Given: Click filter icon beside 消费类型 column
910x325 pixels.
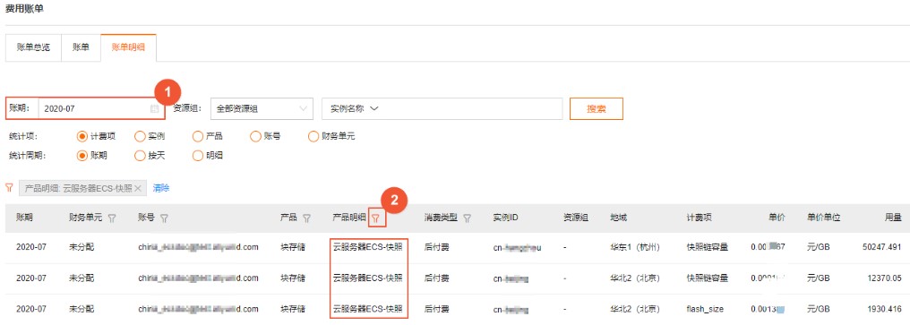Looking at the screenshot, I should coord(467,218).
